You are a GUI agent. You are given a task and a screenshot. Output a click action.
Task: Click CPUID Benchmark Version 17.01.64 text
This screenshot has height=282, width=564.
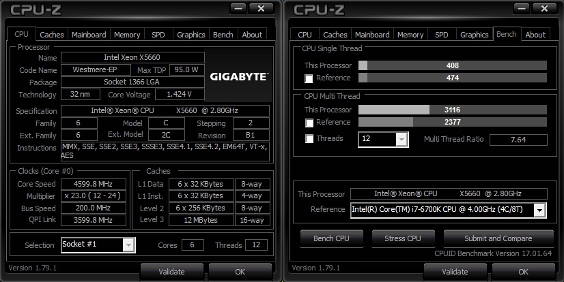point(493,253)
